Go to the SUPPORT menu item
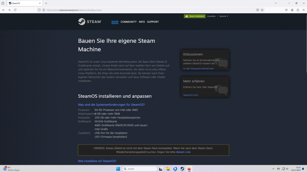This screenshot has height=172, width=307. pos(153,22)
